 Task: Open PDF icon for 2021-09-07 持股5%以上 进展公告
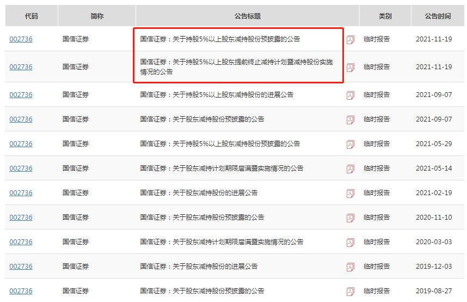(x=351, y=95)
